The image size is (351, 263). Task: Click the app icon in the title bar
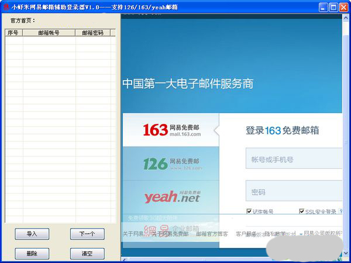6,7
